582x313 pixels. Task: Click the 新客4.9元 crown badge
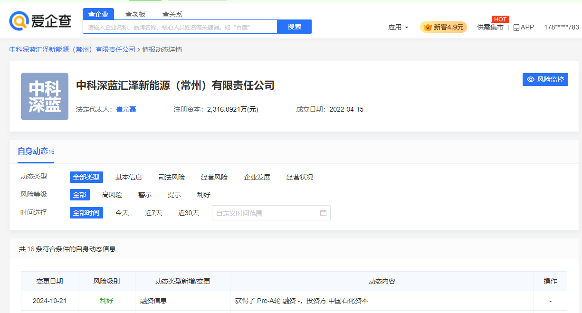click(443, 27)
